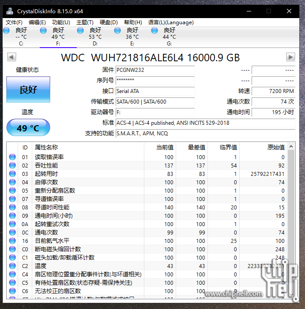Click status dot for C1 磁头加载/卸载循环计数

12,257
